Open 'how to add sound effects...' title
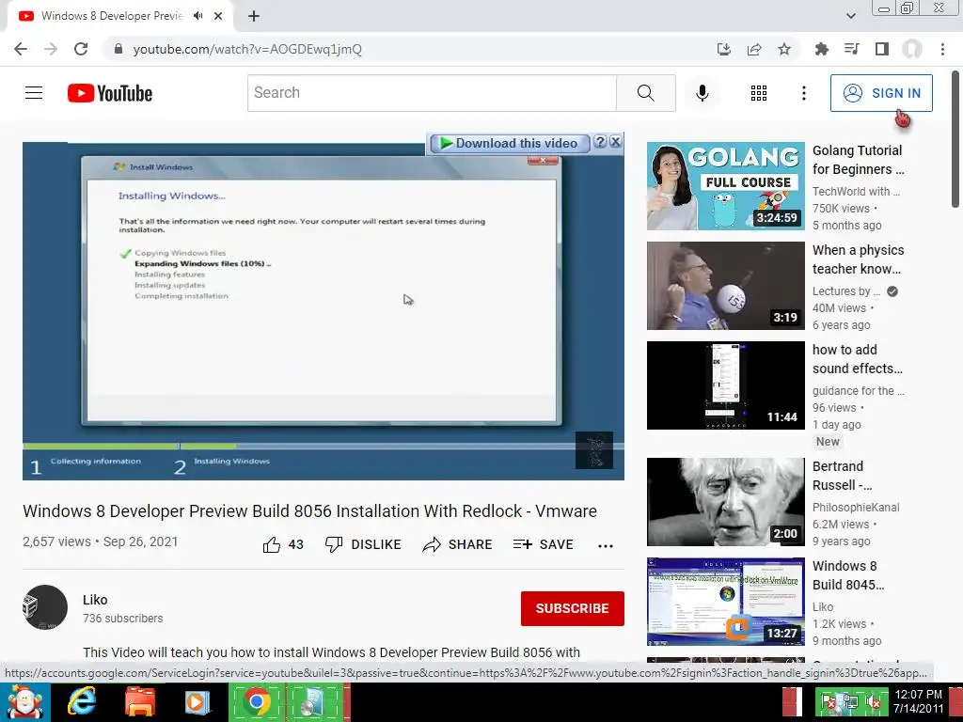 [x=858, y=358]
